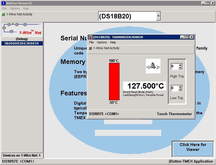Minimize the iButton Viewer32 window
This screenshot has width=216, height=165.
coord(203,3)
